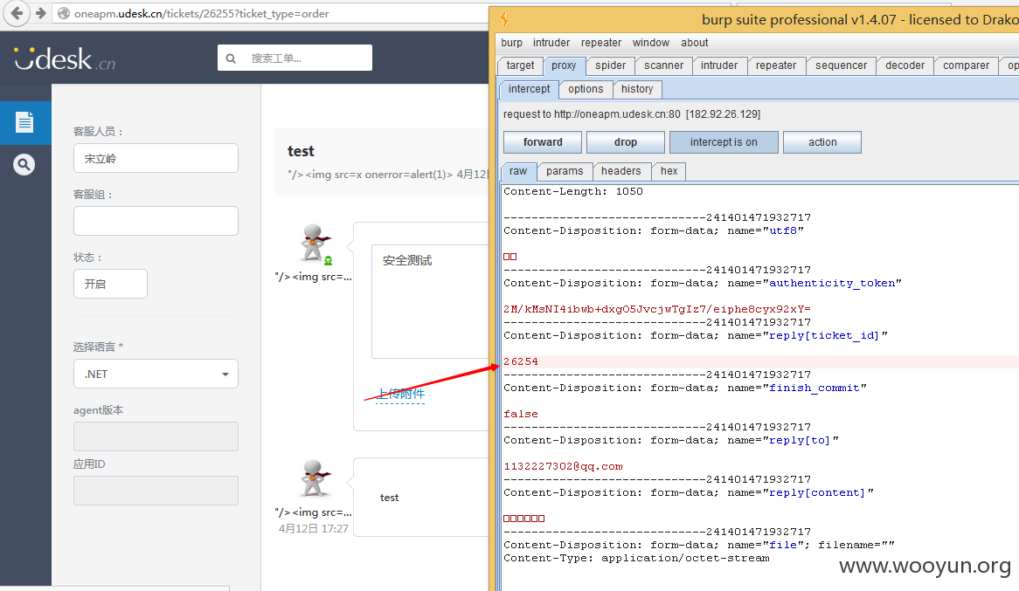Switch to the raw request view tab
This screenshot has height=591, width=1019.
(518, 171)
